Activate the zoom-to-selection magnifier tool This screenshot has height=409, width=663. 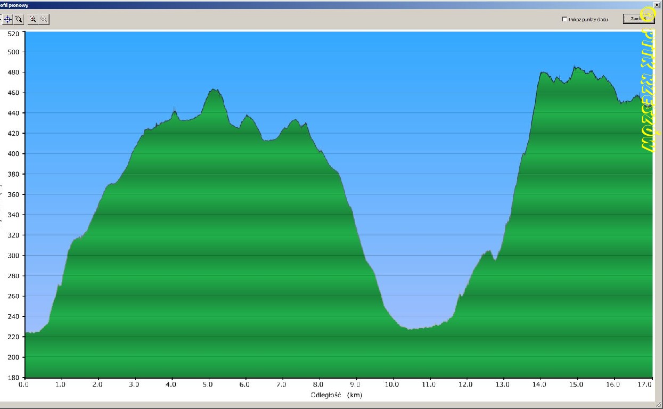point(19,19)
